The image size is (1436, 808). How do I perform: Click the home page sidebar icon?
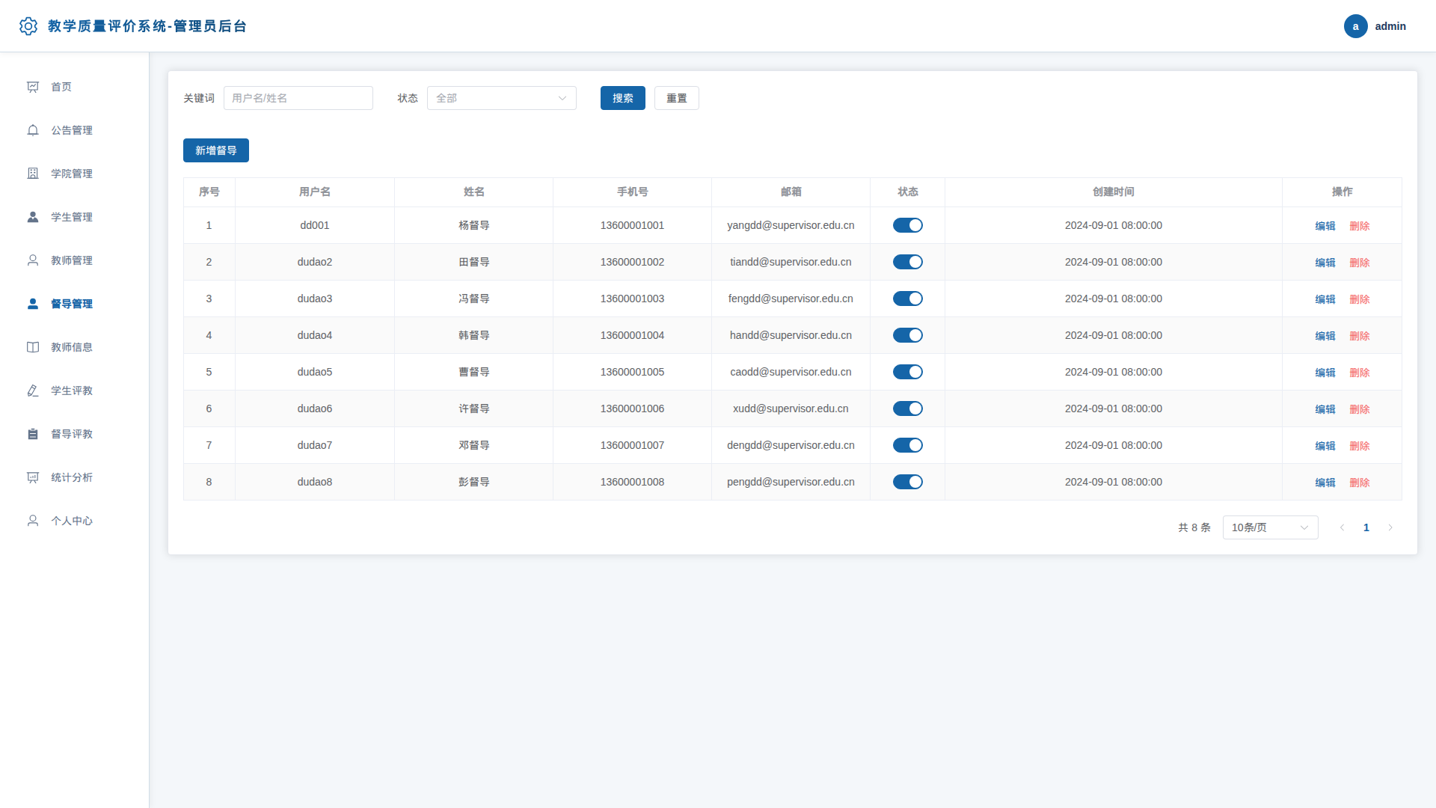click(33, 87)
